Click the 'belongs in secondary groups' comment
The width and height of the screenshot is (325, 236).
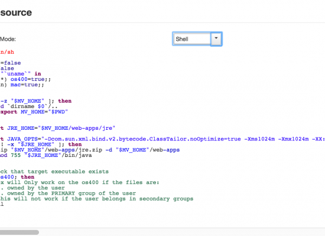click(x=96, y=199)
